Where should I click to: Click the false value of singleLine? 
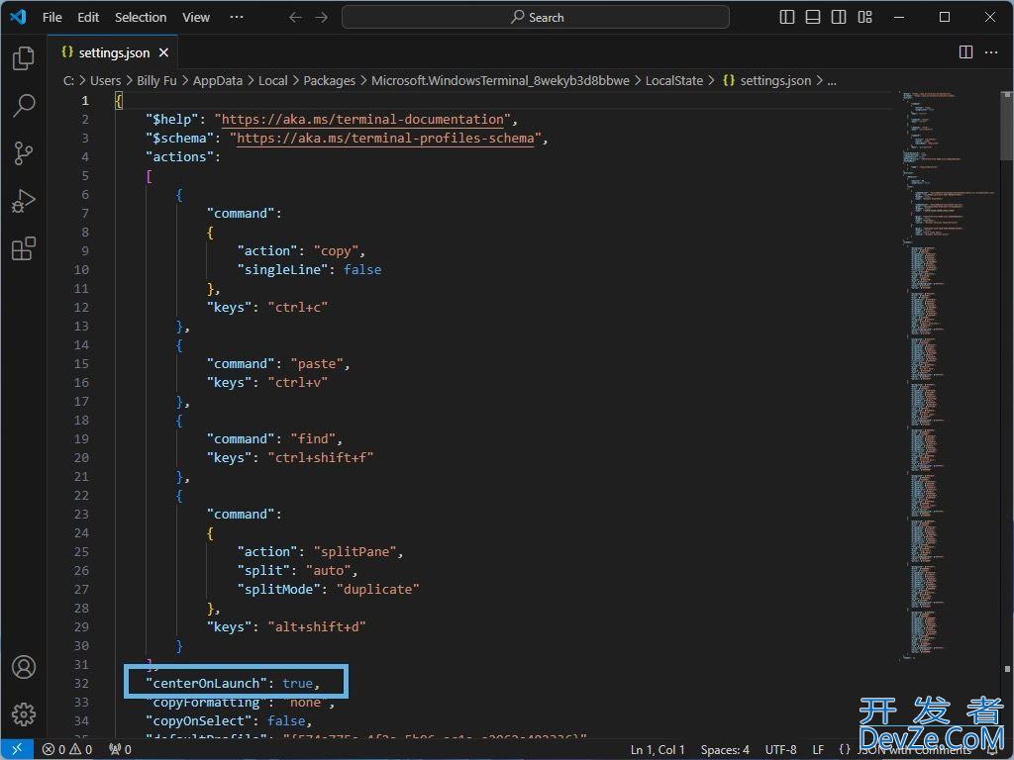coord(362,270)
